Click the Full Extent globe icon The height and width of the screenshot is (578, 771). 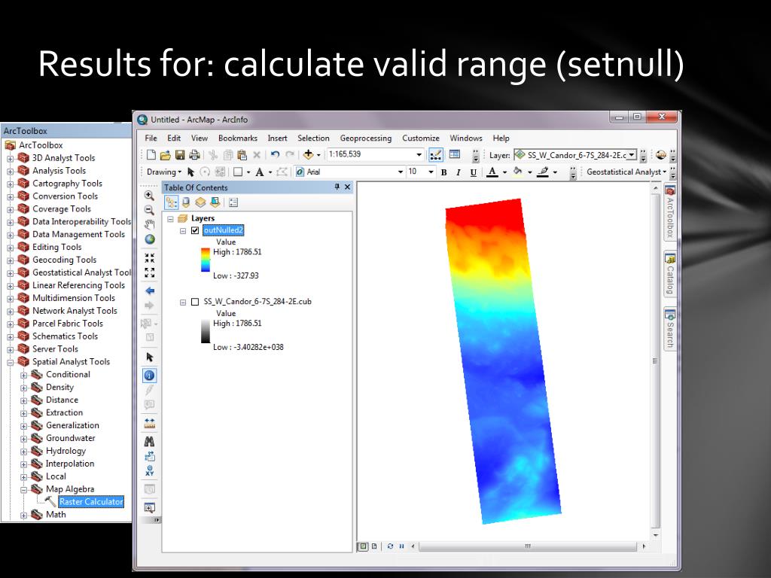coord(149,239)
